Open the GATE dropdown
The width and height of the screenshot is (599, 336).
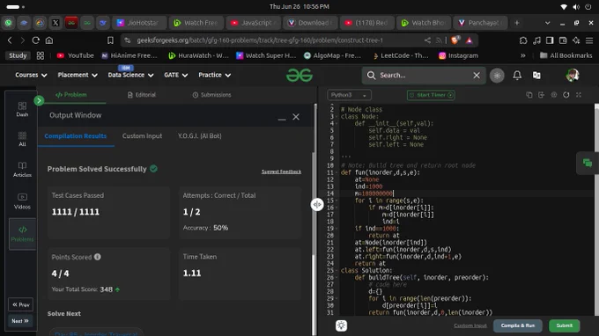[x=175, y=75]
